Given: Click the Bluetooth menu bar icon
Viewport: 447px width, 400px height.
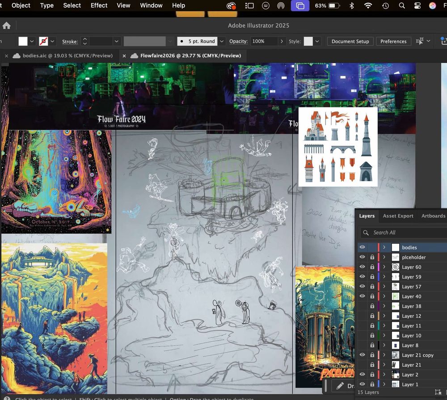Looking at the screenshot, I should [351, 6].
